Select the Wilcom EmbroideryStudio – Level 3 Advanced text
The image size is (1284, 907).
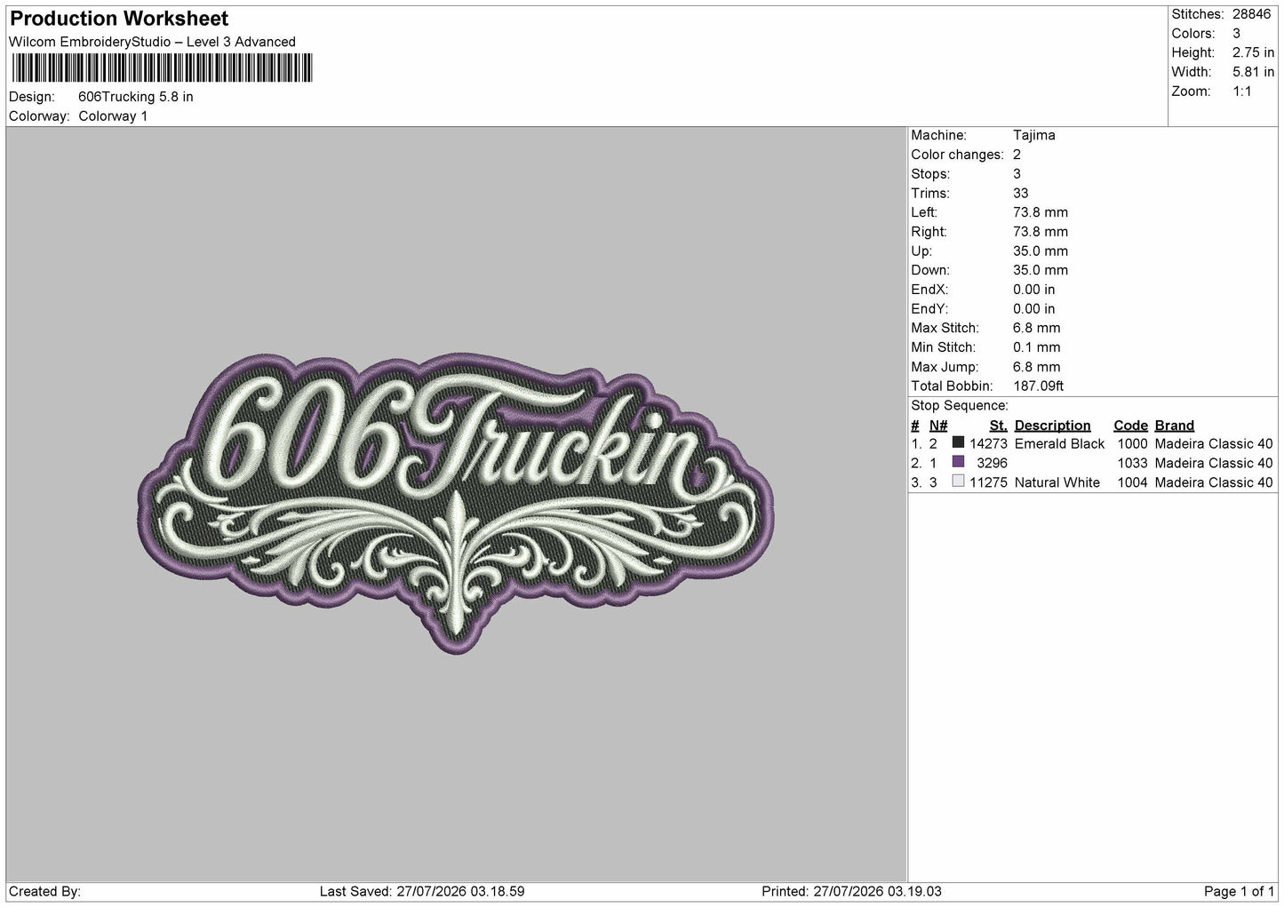(152, 42)
